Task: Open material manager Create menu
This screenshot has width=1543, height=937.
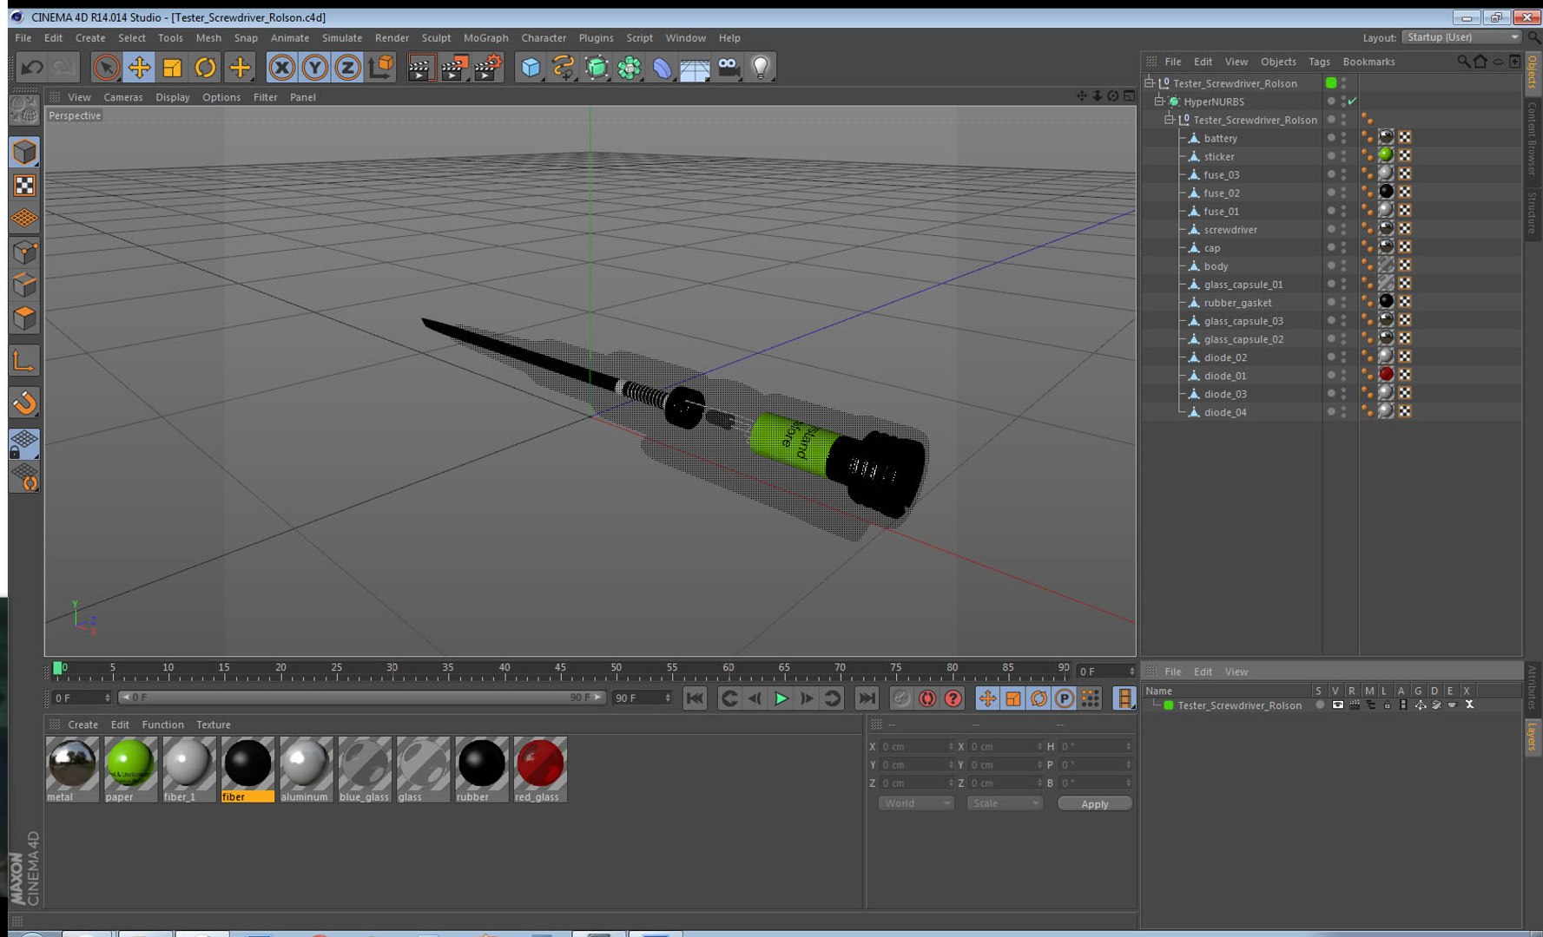Action: coord(83,724)
